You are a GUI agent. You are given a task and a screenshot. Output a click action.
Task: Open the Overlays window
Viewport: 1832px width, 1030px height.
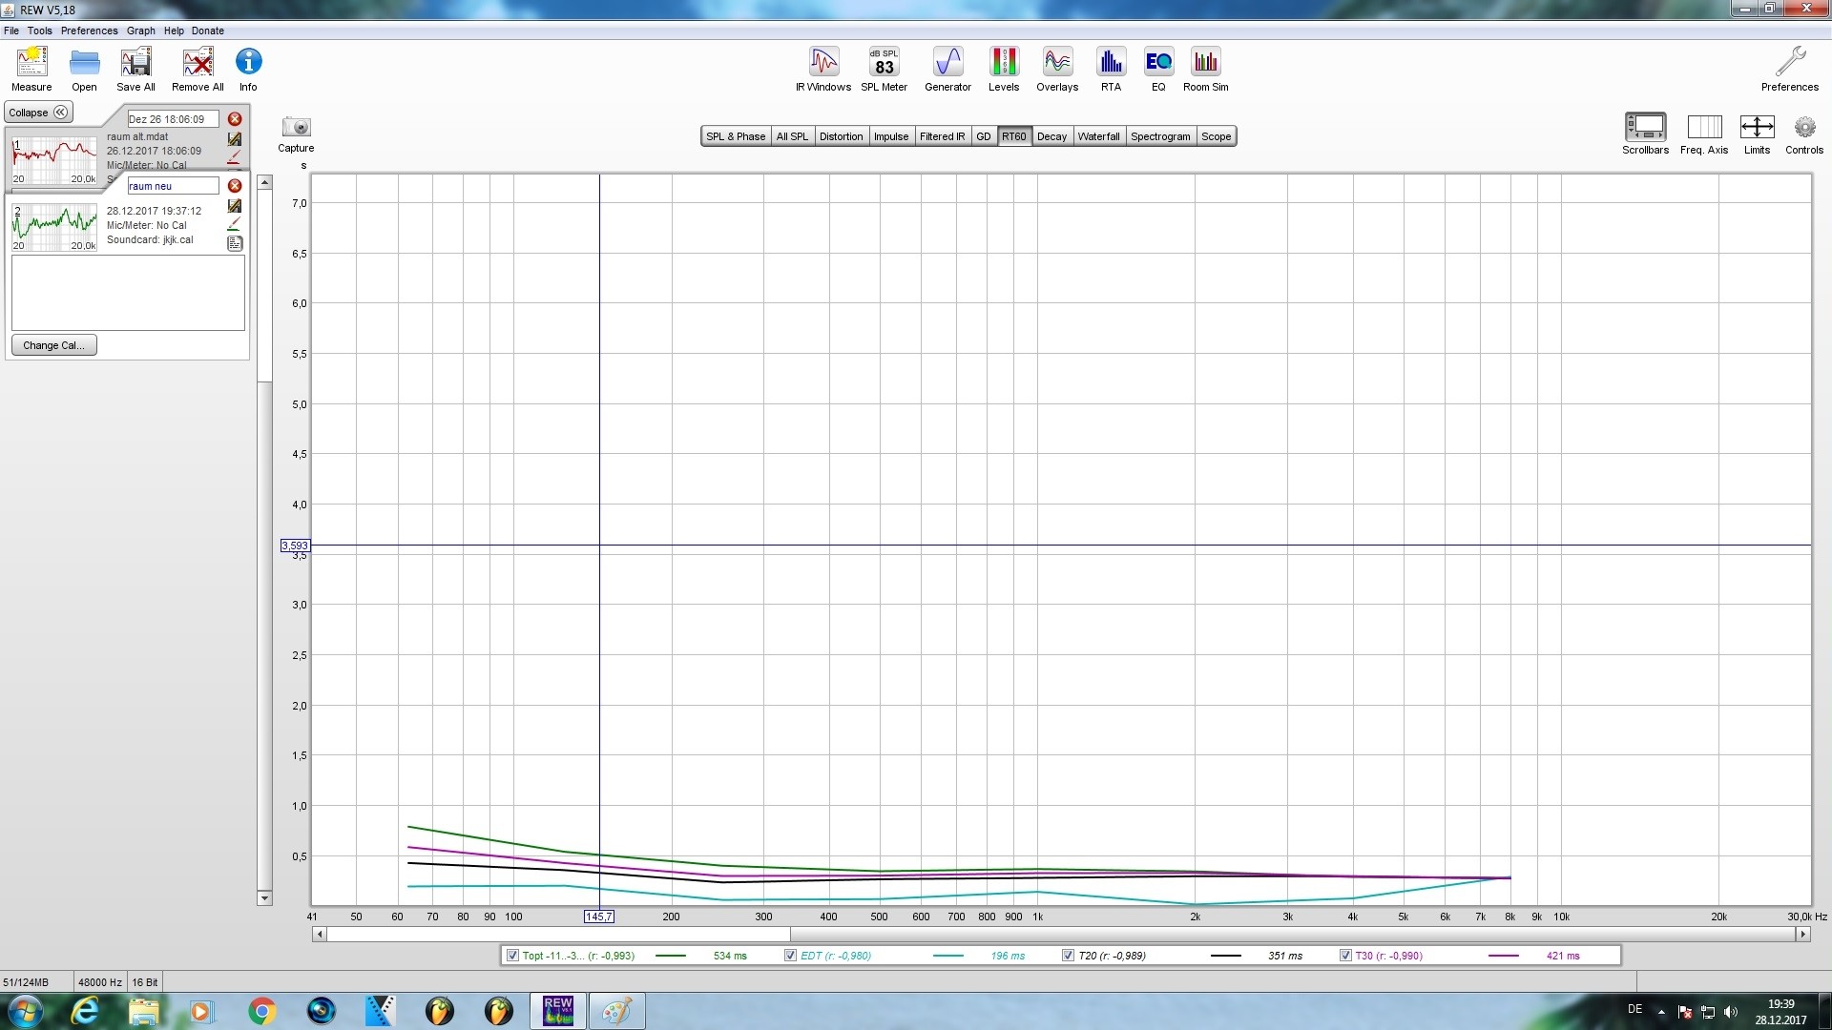(x=1057, y=70)
